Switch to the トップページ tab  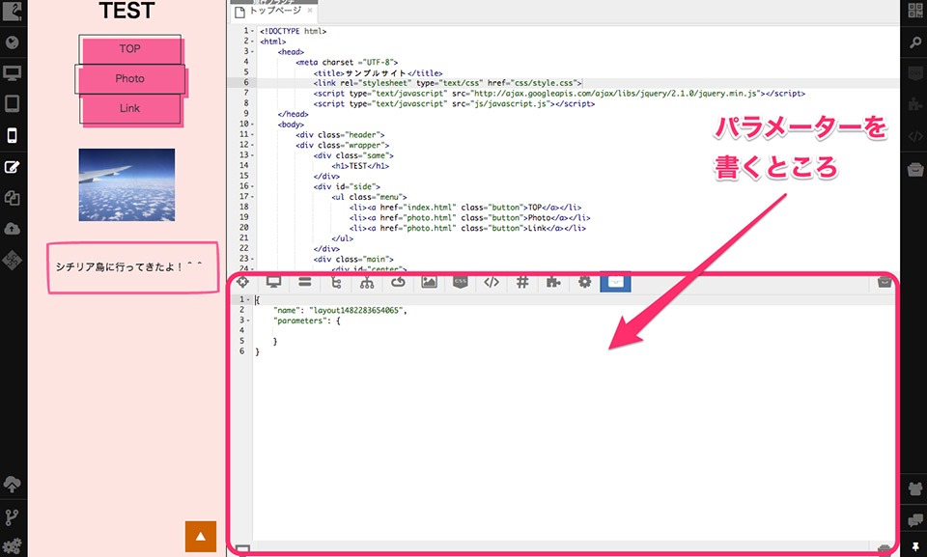click(x=275, y=11)
